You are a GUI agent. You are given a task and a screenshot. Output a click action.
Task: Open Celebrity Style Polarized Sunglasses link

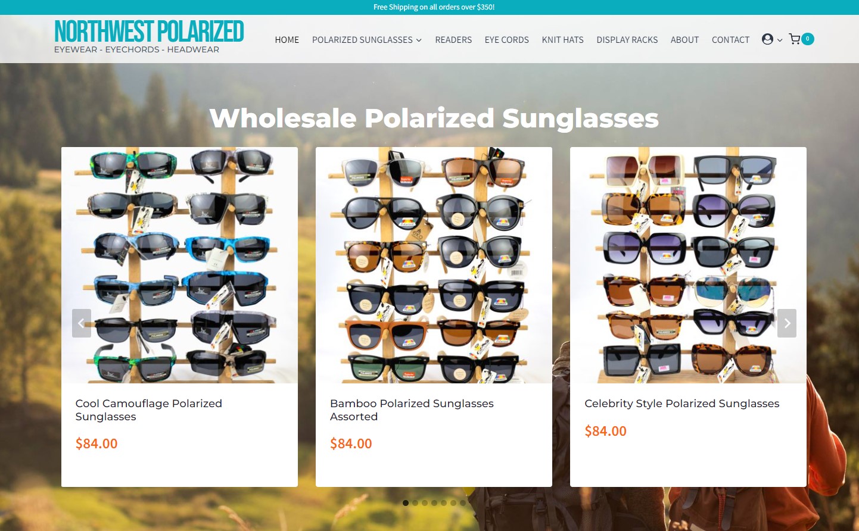click(682, 404)
